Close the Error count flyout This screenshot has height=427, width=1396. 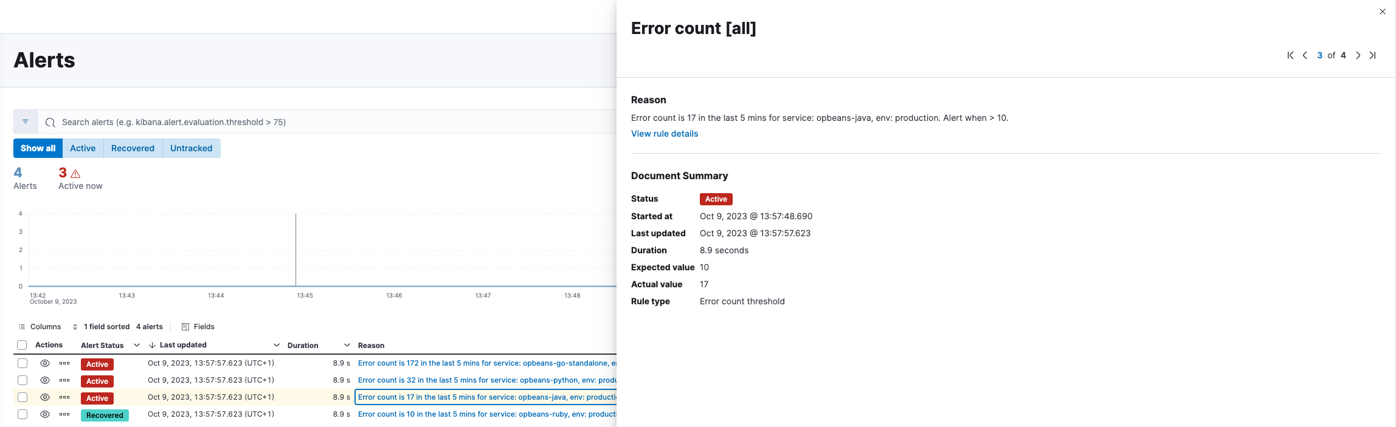pos(1382,12)
